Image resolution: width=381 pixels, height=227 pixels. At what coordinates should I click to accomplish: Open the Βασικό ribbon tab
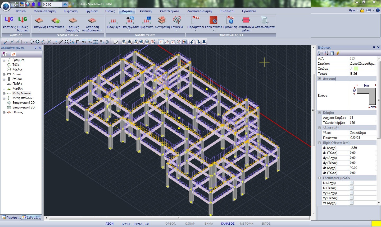[21, 11]
